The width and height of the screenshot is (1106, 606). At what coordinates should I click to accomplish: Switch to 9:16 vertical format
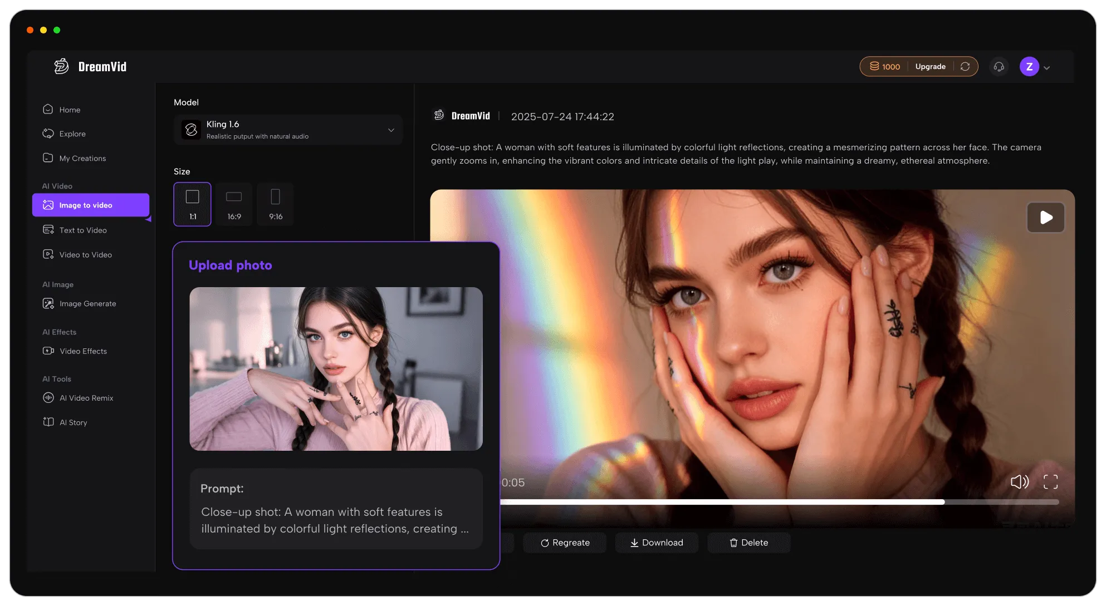tap(275, 204)
